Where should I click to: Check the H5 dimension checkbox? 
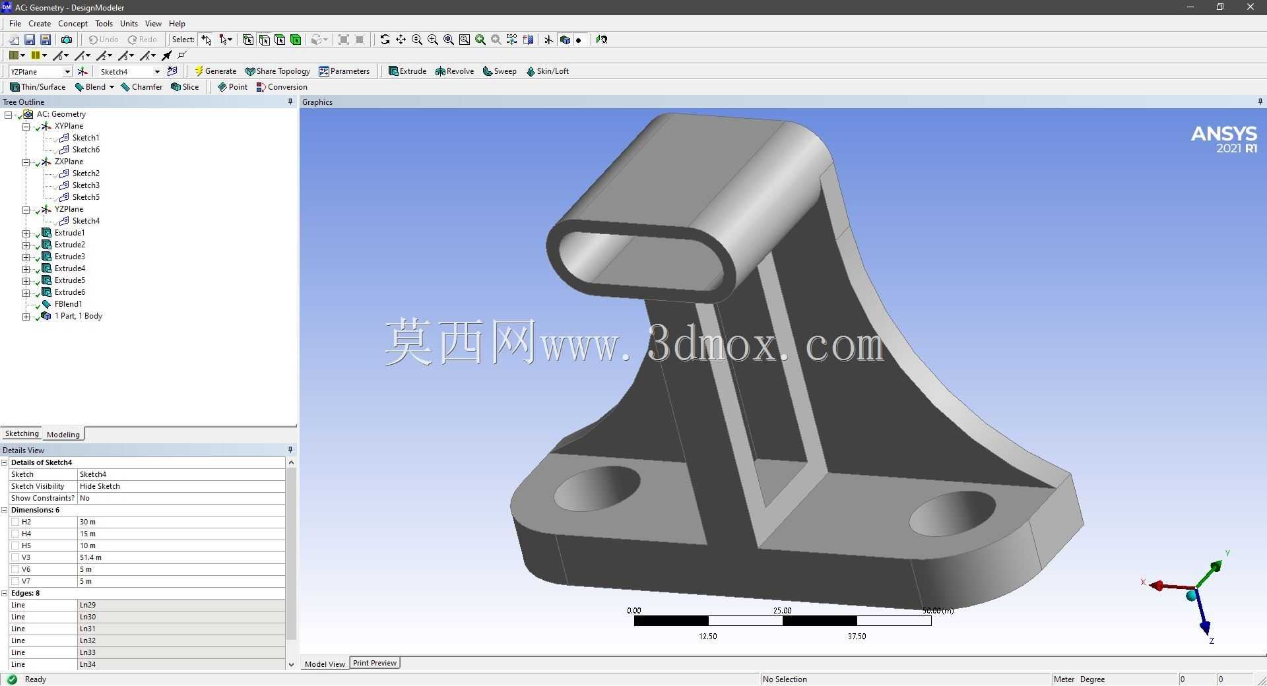click(x=16, y=546)
